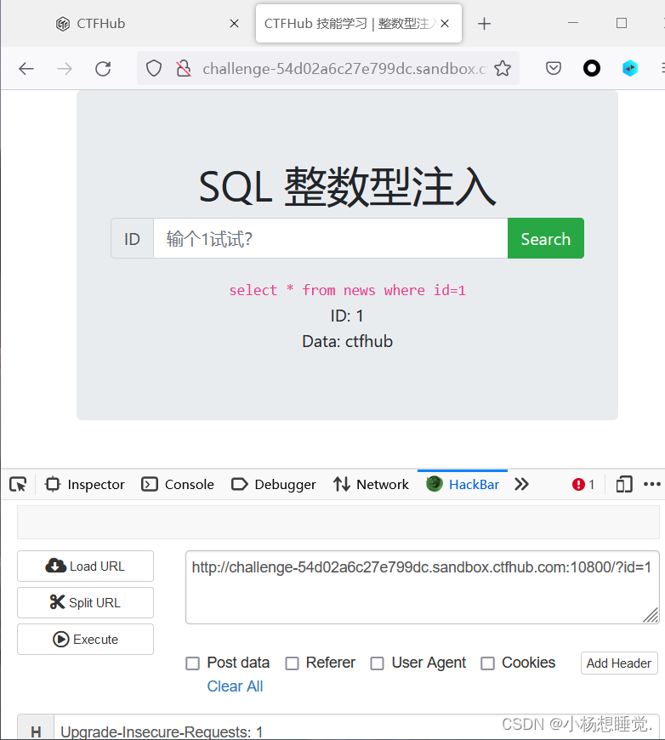Click inside the HackBar URL textarea
The width and height of the screenshot is (665, 740).
pyautogui.click(x=423, y=587)
